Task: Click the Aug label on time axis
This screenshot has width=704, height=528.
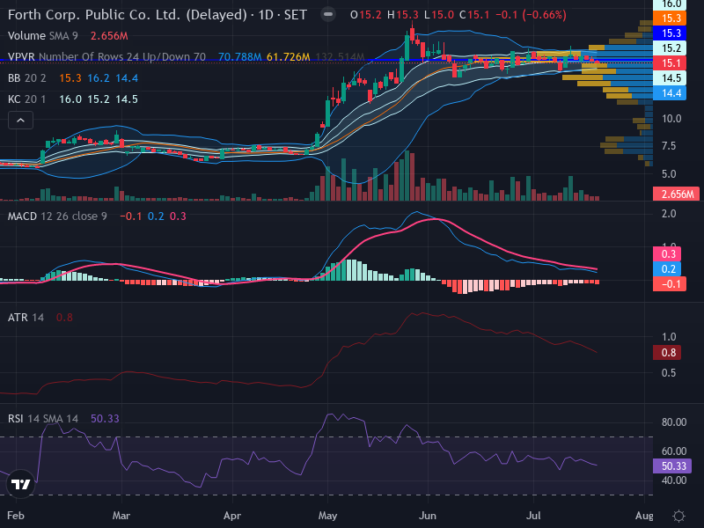Action: (645, 516)
